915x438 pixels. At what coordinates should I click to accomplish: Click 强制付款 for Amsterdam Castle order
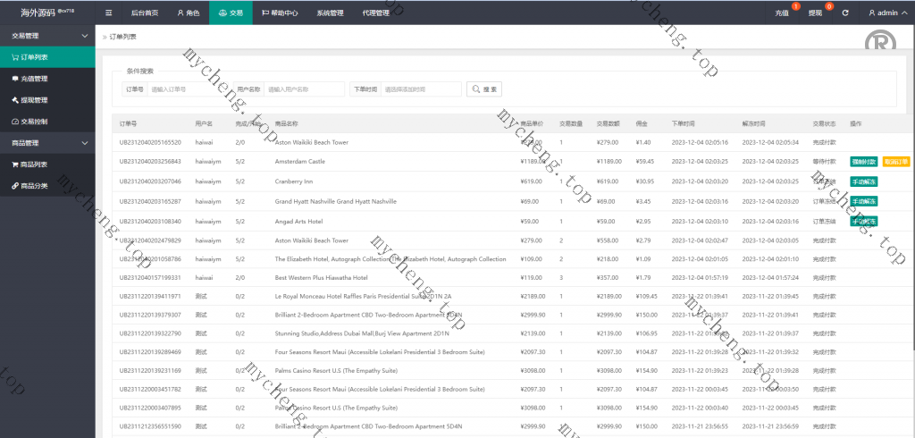pos(863,162)
